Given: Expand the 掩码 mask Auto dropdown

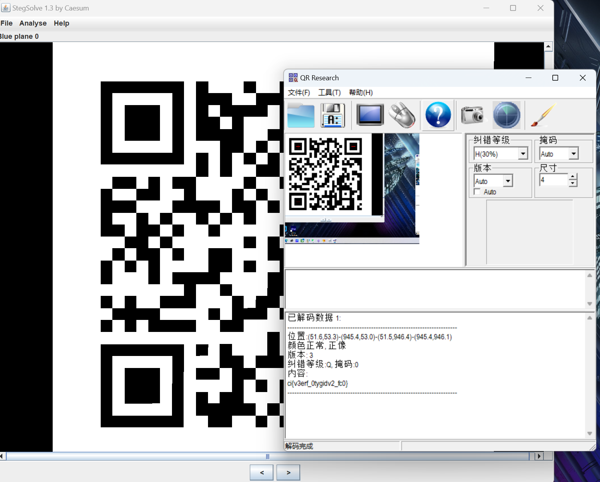Looking at the screenshot, I should click(x=574, y=154).
